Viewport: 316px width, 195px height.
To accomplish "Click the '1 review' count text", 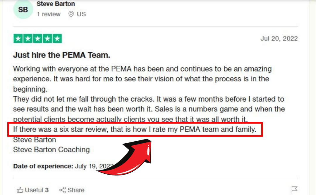I will click(49, 14).
